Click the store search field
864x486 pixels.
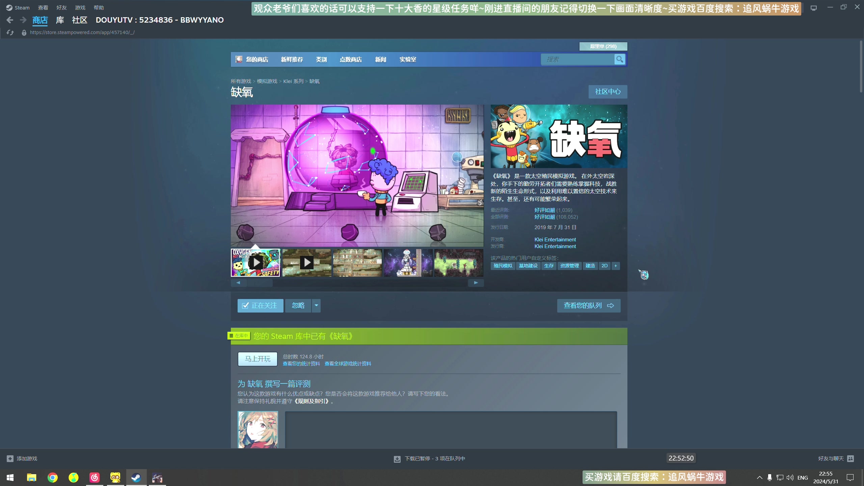click(577, 59)
